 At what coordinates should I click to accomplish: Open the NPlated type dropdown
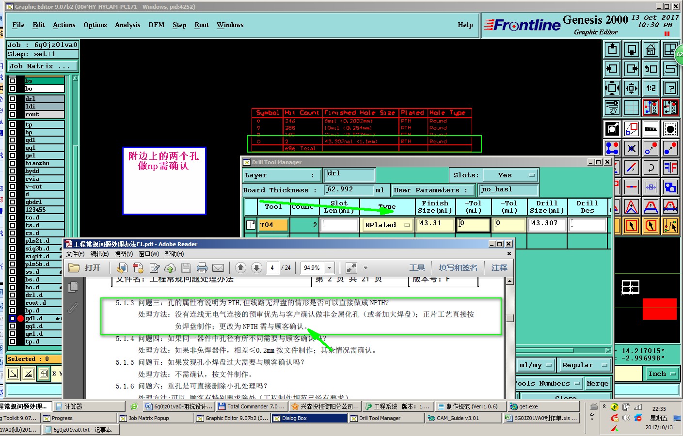click(x=388, y=225)
